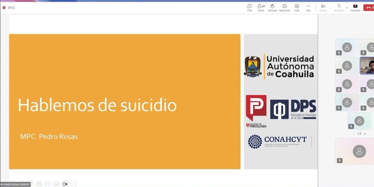
Task: Select the single centered tile above page indicator
Action: [359, 121]
